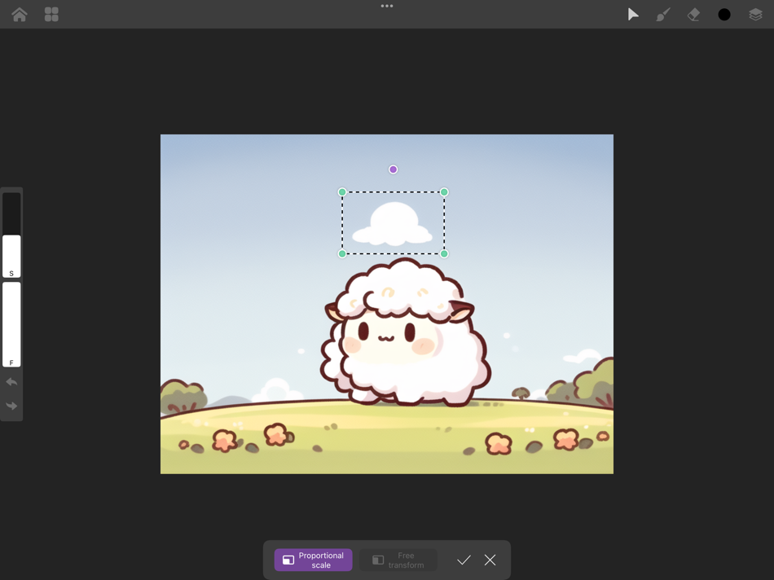Click the bottom-right green selection handle
The image size is (774, 580).
(x=444, y=253)
